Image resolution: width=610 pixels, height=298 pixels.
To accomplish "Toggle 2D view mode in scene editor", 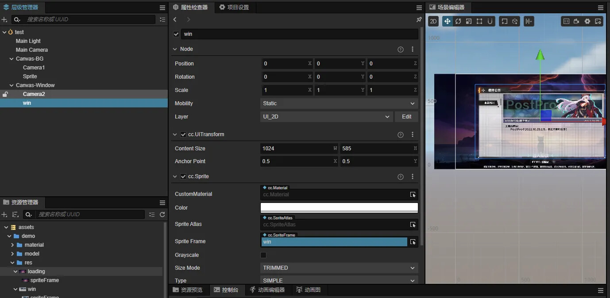I will coord(433,21).
